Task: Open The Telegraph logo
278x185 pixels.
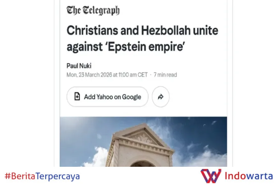Action: coord(93,10)
